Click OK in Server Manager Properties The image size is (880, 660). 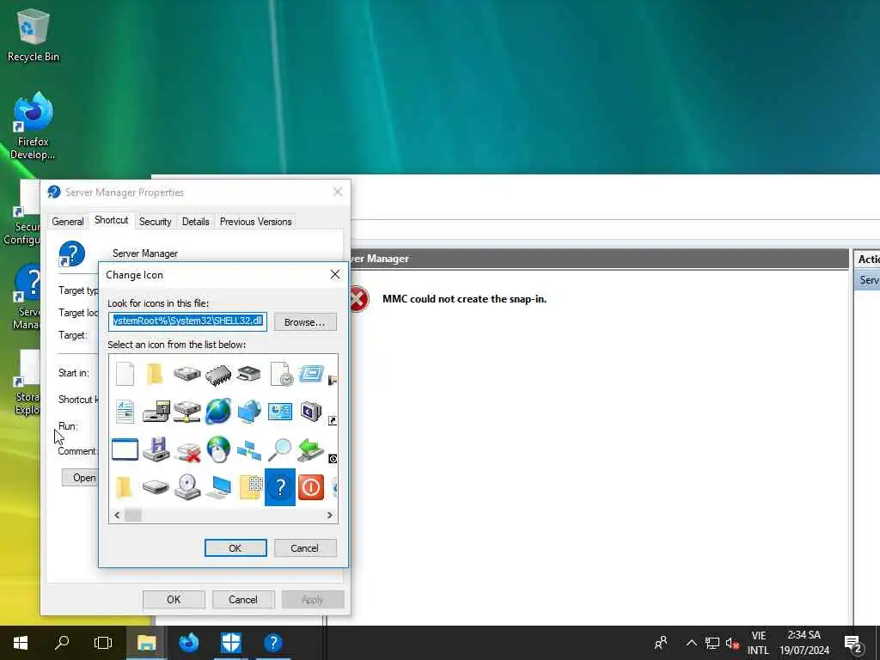click(174, 600)
